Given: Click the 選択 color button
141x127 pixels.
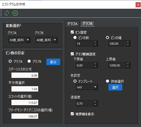Looking at the screenshot, I should point(115,87).
